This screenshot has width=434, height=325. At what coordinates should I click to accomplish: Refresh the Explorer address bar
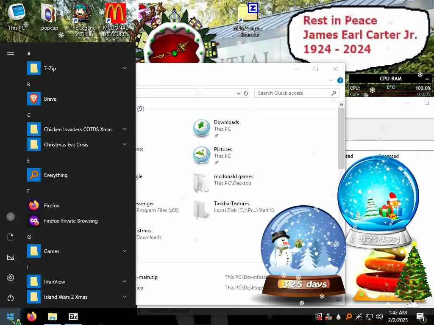tap(246, 94)
